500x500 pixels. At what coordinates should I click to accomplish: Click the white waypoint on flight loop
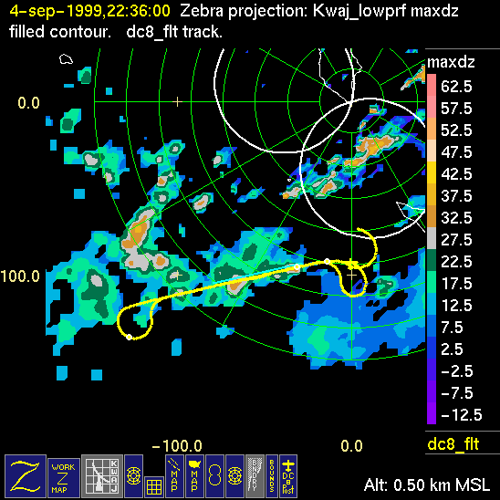coord(130,337)
